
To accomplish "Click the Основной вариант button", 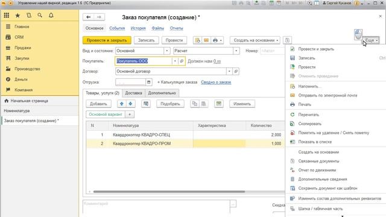I will (x=106, y=115).
